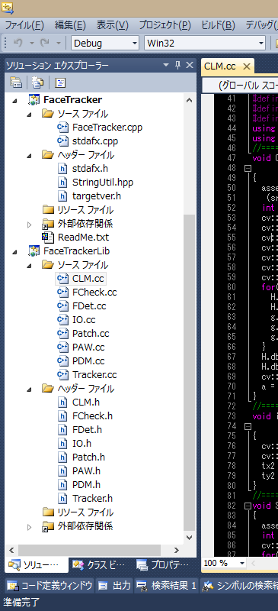The image size is (278, 611).
Task: Click the FaceTracker project icon
Action: tap(34, 100)
